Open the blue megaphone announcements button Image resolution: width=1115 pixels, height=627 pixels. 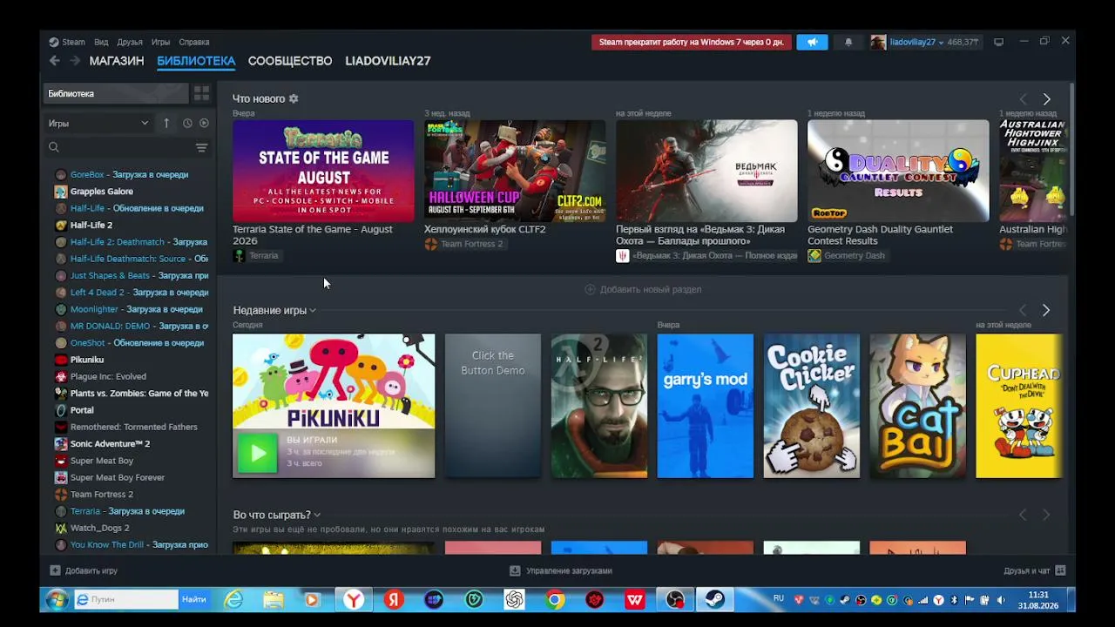tap(812, 42)
